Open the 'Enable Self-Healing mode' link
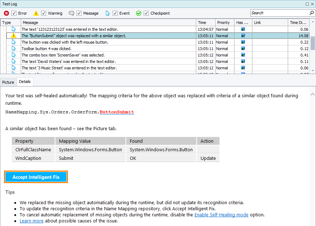Screen dimensions: 316x226 coord(221,215)
